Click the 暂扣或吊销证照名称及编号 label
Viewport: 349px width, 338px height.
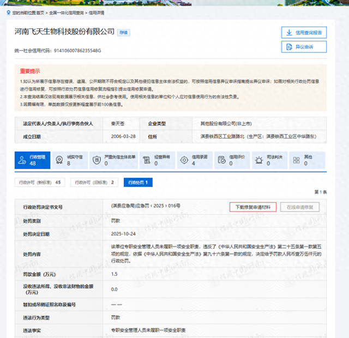[x=50, y=305]
